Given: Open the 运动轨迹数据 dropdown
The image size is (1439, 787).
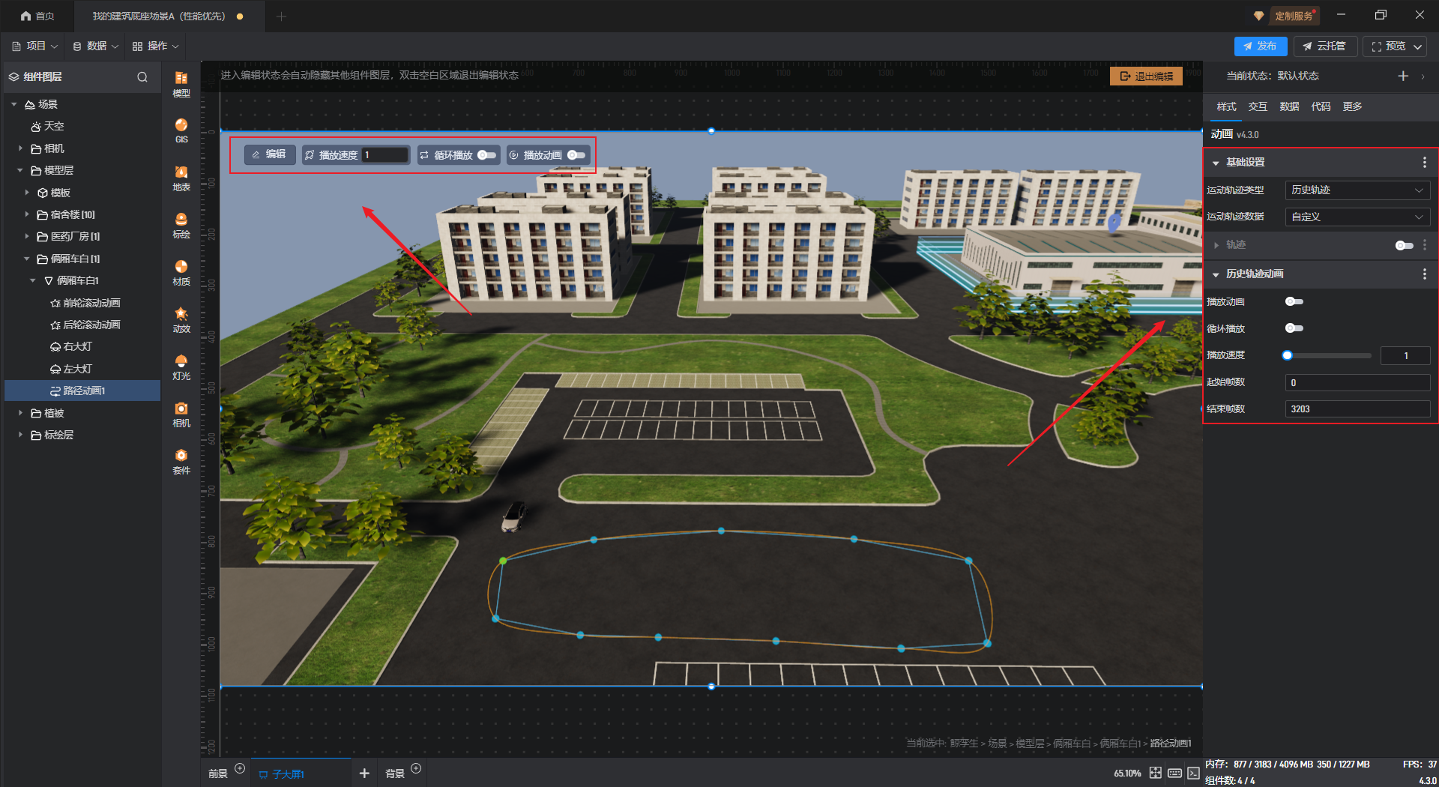Looking at the screenshot, I should tap(1357, 217).
